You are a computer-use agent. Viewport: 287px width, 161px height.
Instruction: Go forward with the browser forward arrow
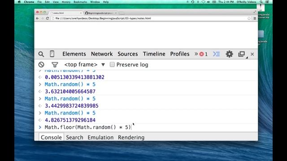42,18
